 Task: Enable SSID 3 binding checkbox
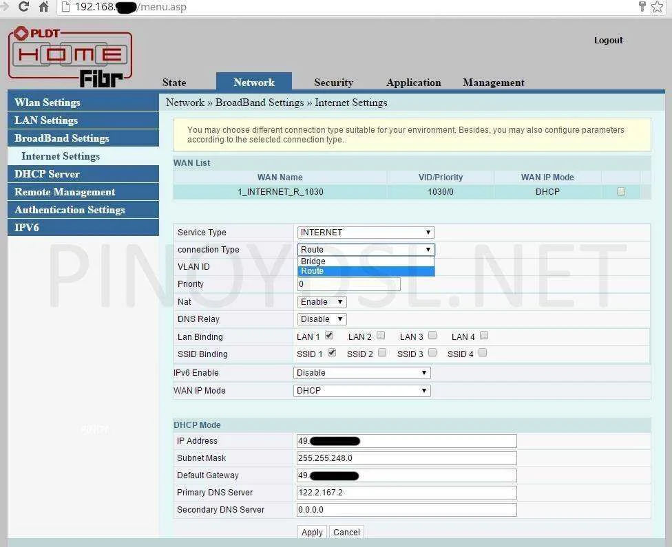point(432,352)
